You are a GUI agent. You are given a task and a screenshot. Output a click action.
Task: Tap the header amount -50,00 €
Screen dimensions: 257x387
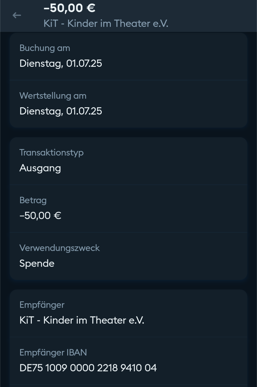pyautogui.click(x=69, y=8)
